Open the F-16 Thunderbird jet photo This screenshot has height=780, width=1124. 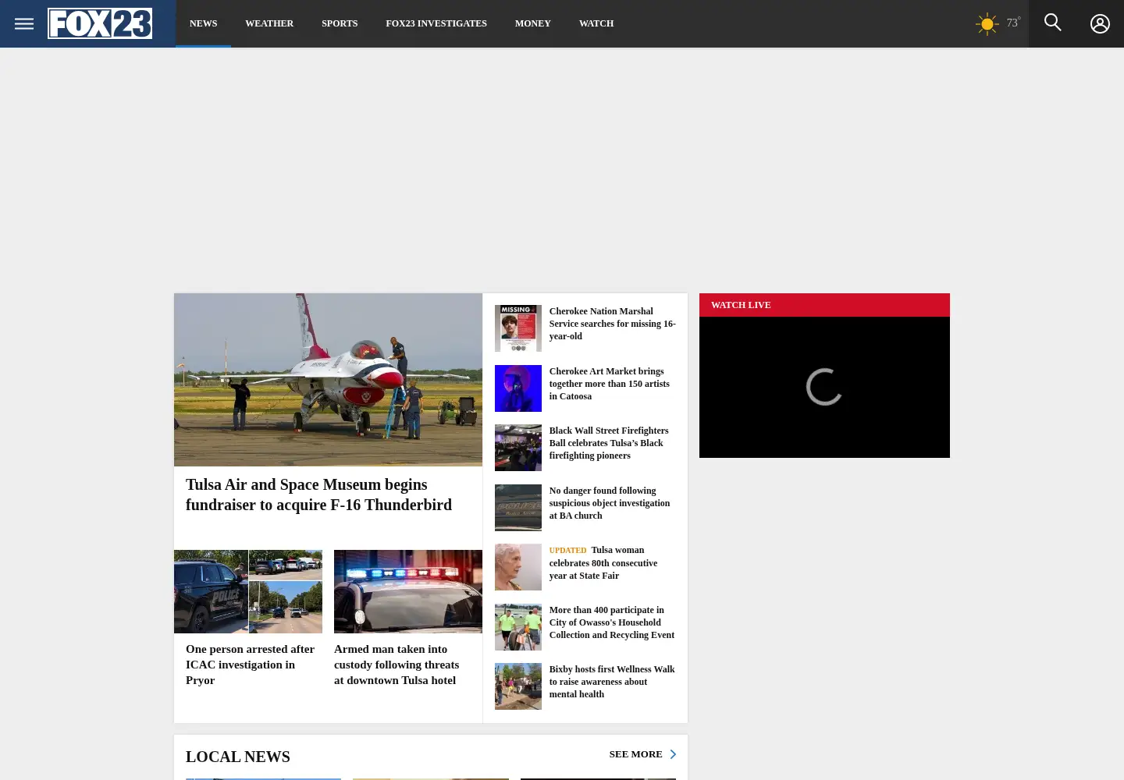pyautogui.click(x=328, y=380)
